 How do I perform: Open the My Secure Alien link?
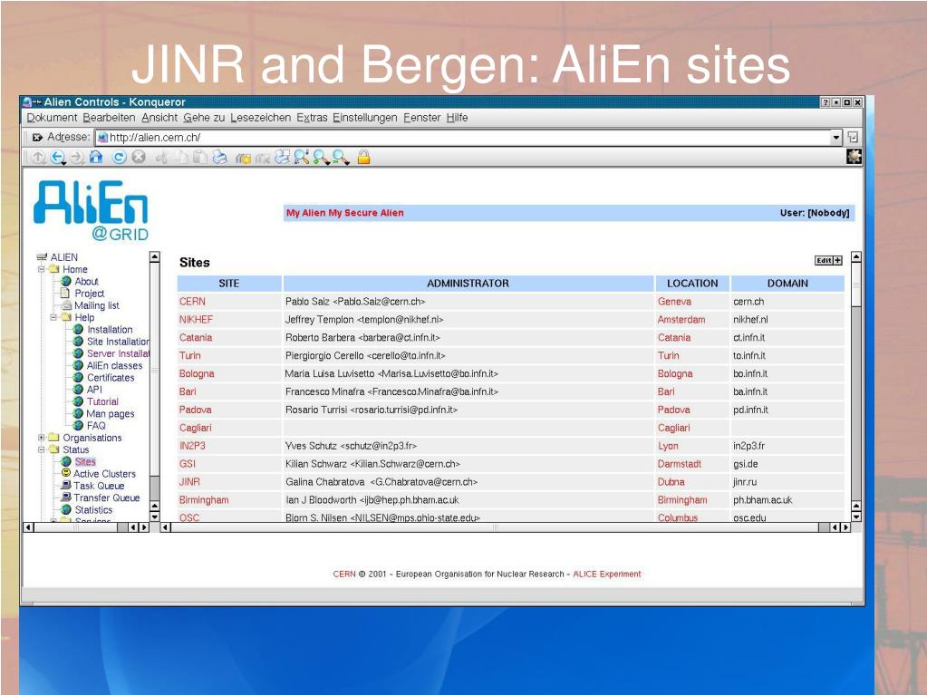coord(367,213)
